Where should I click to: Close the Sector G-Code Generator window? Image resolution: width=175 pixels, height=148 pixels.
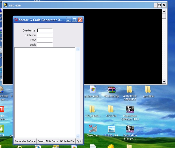coord(80,20)
